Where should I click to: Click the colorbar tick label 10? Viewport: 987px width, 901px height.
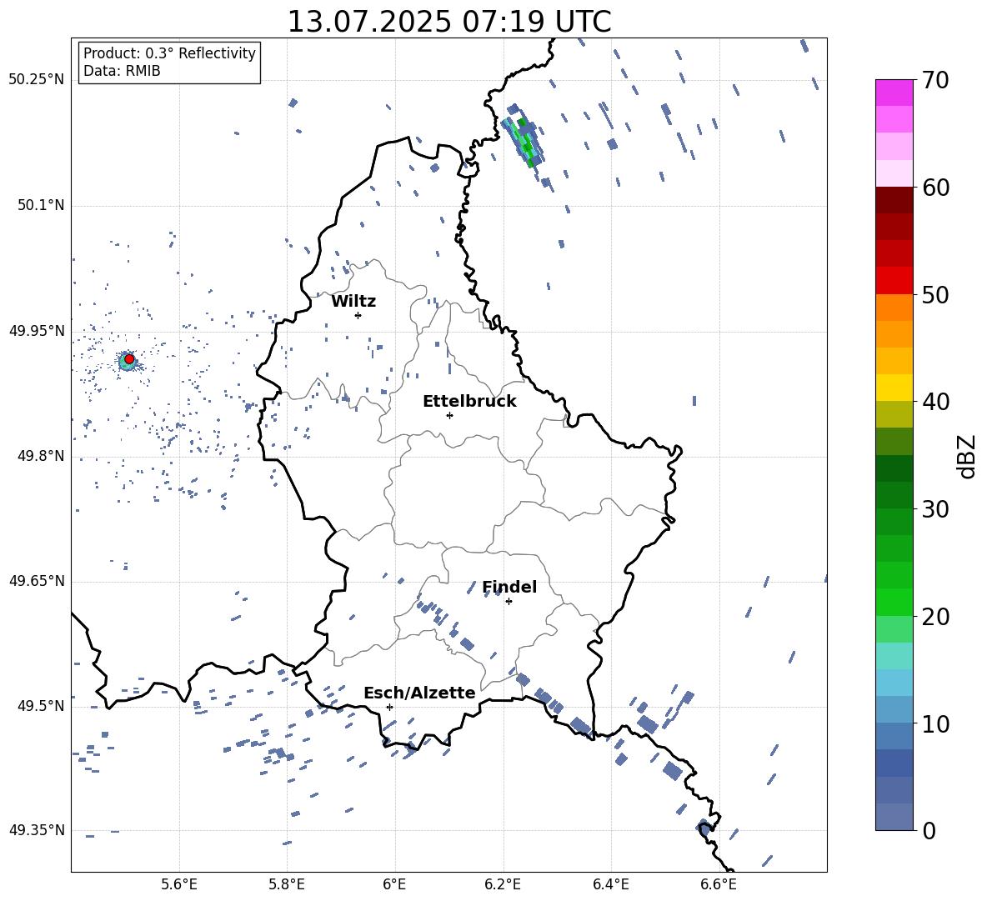935,724
